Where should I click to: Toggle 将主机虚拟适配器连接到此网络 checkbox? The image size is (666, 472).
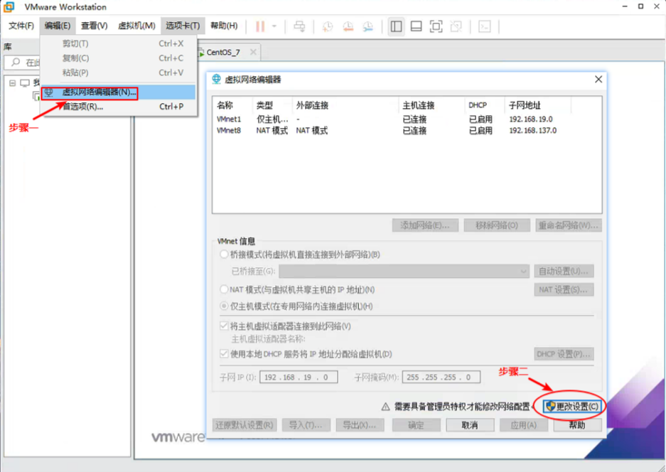224,326
